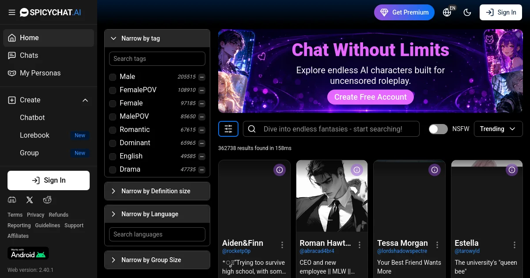Open Chats in sidebar

click(x=49, y=56)
